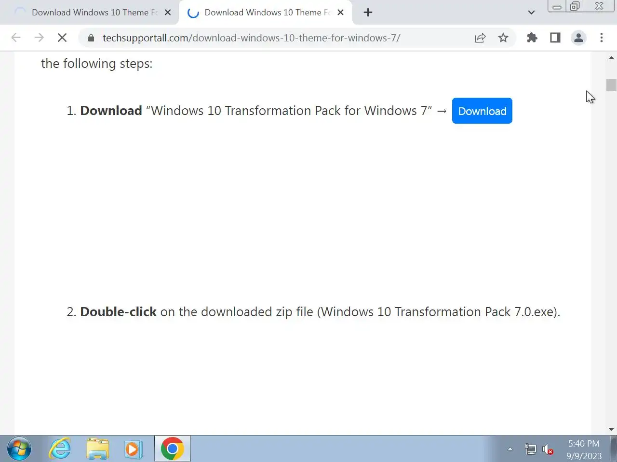
Task: Open the Chrome profile avatar menu
Action: [578, 38]
